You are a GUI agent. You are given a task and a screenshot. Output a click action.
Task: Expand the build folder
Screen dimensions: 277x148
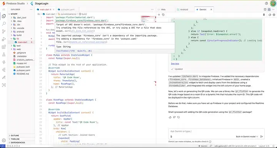click(21, 35)
